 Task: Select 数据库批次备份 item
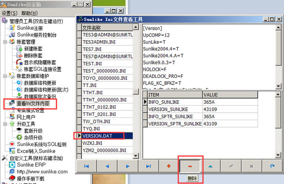[x=40, y=96]
